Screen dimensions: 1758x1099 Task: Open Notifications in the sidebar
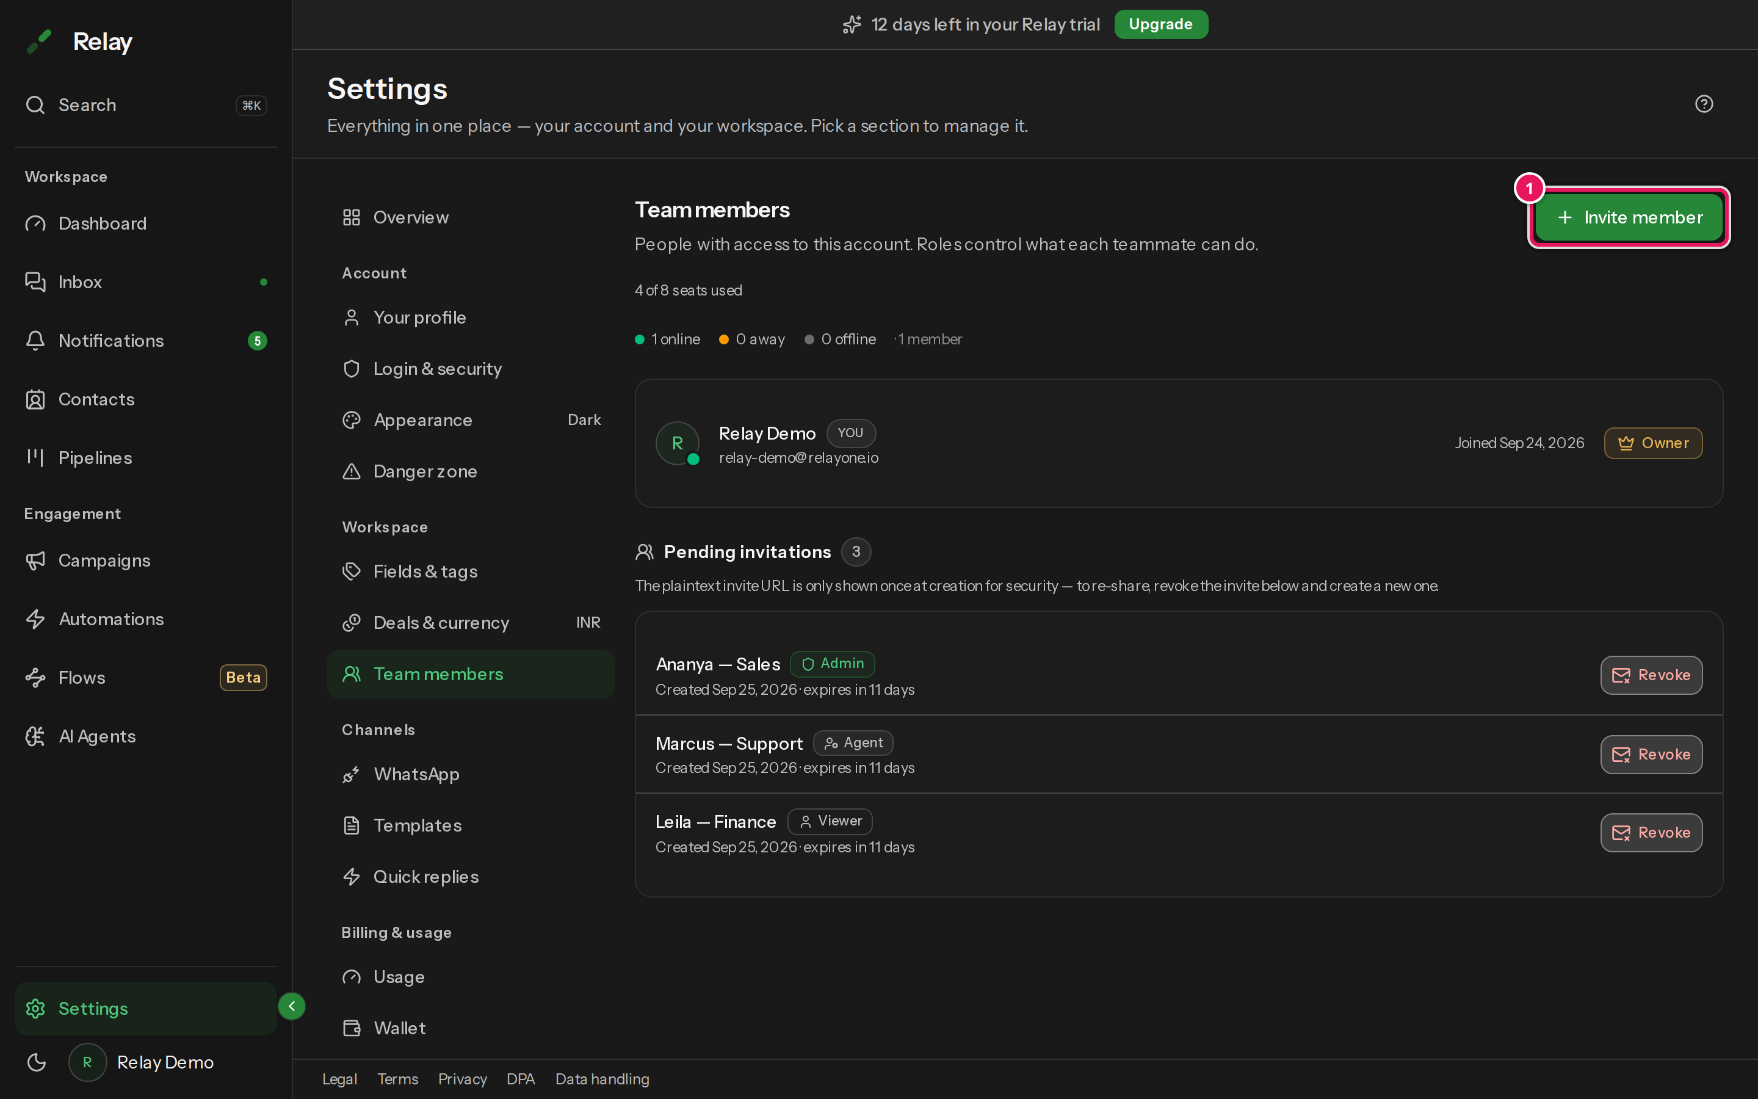(x=145, y=341)
